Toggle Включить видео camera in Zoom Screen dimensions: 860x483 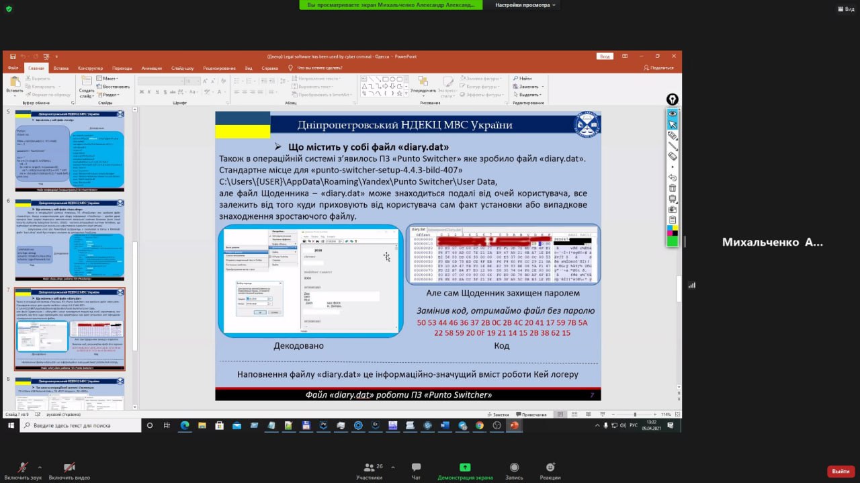[69, 471]
